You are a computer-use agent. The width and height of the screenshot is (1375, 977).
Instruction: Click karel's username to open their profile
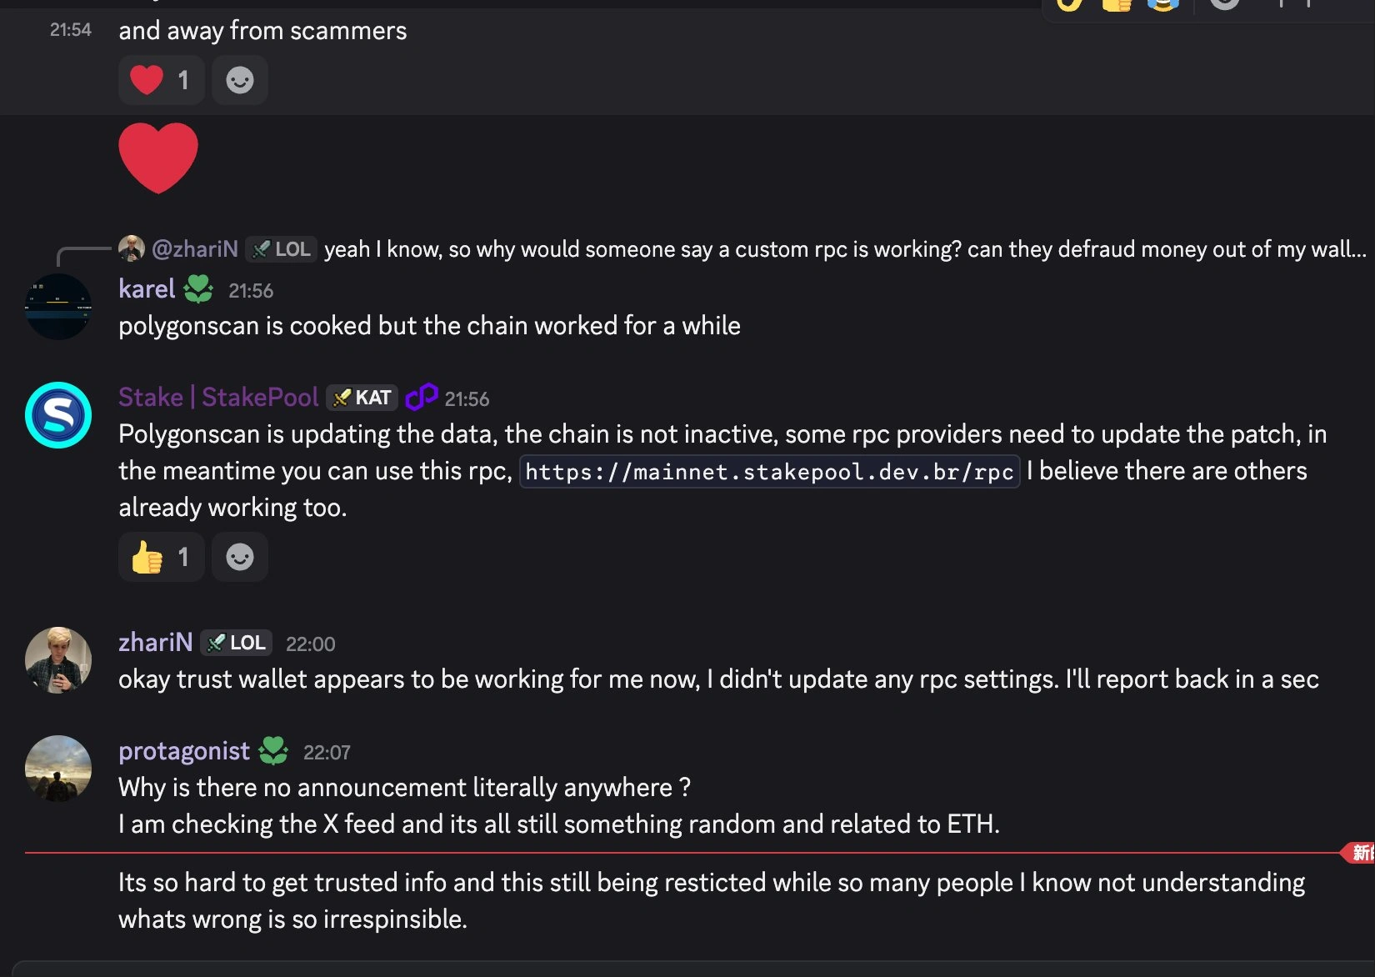[x=146, y=288]
